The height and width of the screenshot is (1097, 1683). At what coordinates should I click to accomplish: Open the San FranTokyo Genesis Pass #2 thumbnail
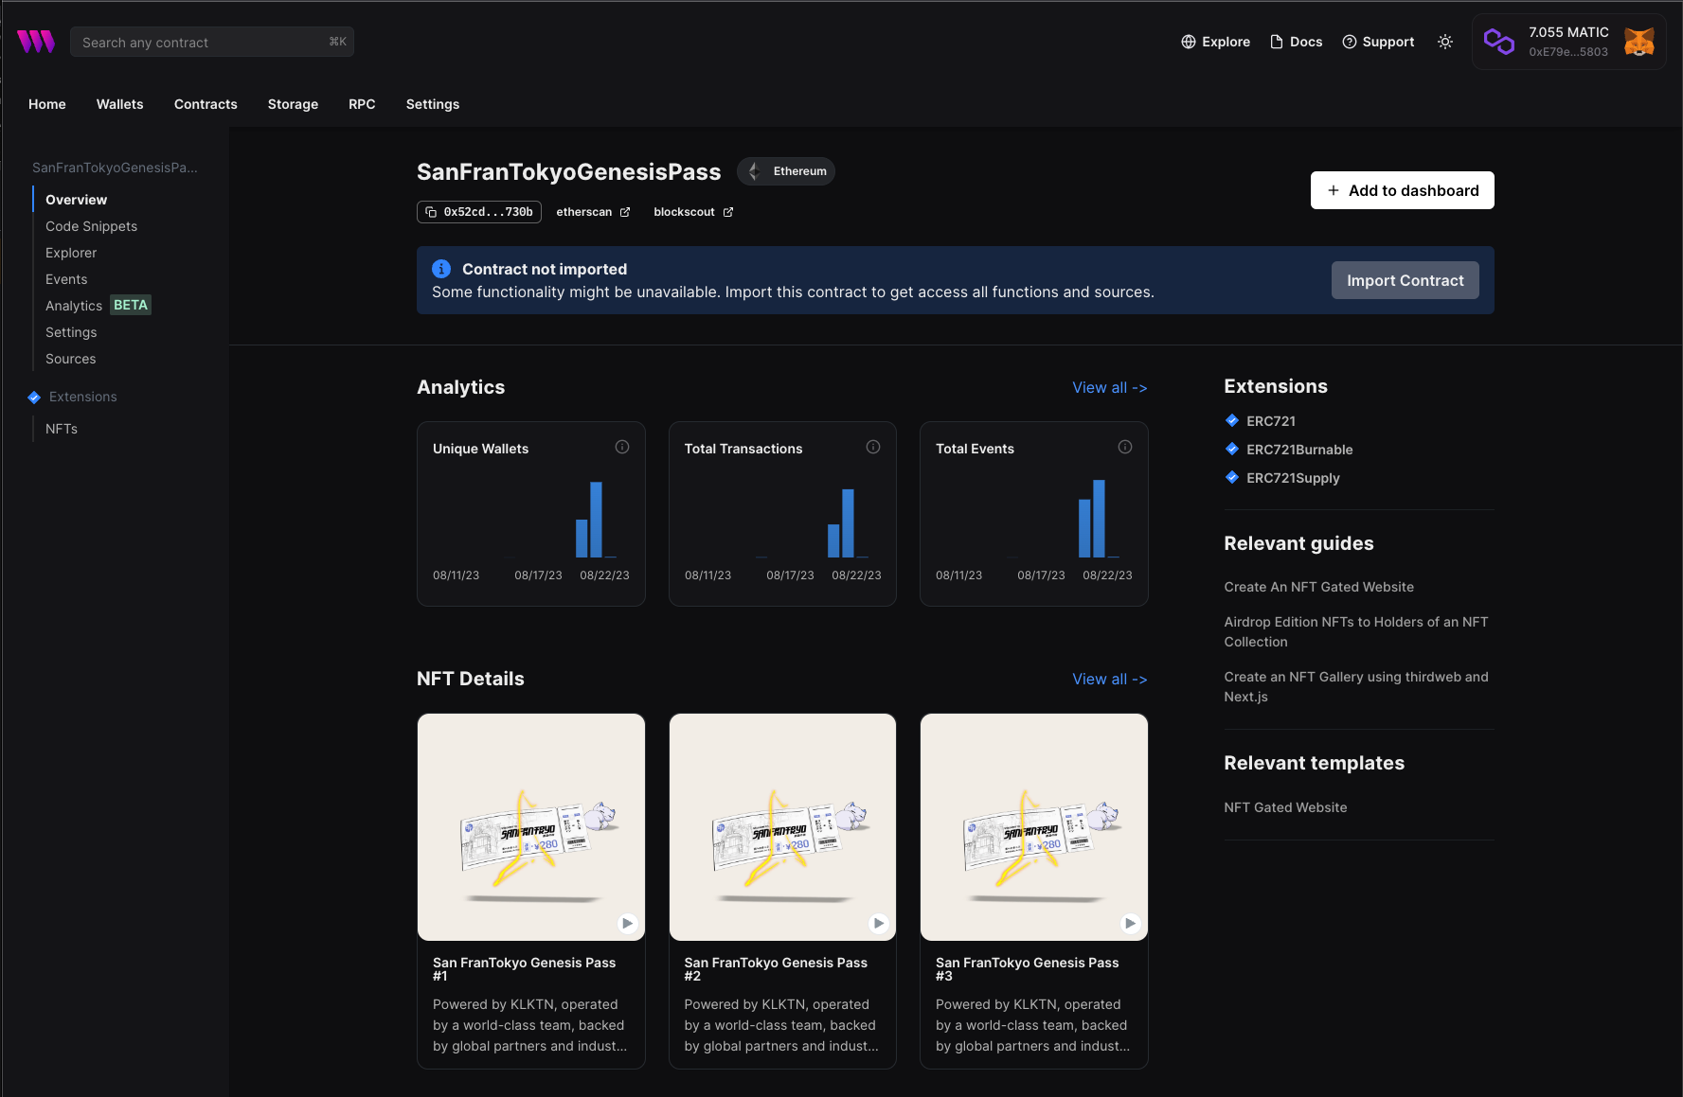pos(782,827)
